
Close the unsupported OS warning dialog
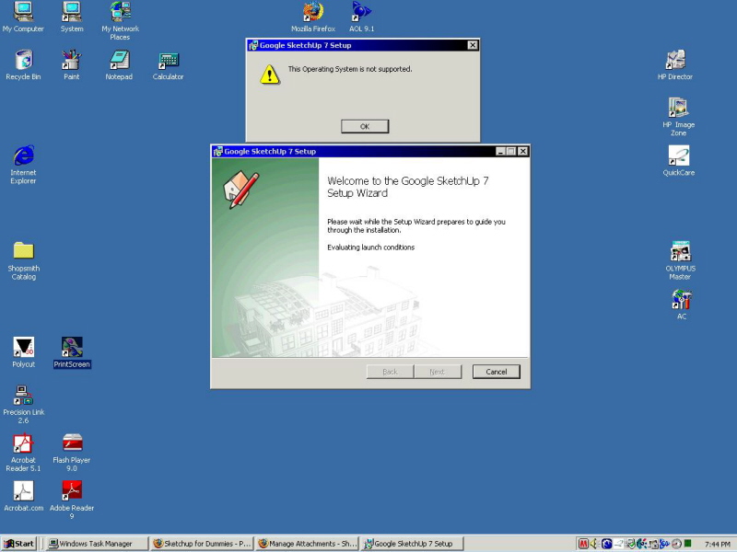[473, 45]
